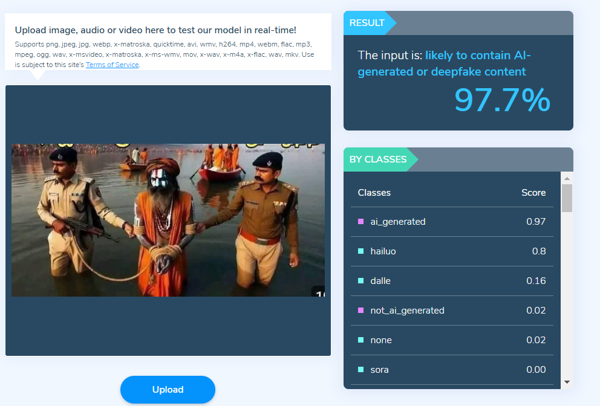Viewport: 600px width, 406px height.
Task: Click the Classes column header
Action: (374, 193)
